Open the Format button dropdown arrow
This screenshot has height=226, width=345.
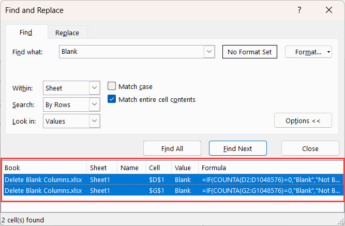(x=329, y=52)
